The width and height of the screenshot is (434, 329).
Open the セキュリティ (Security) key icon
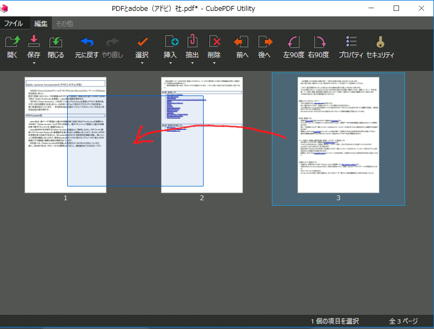(380, 43)
